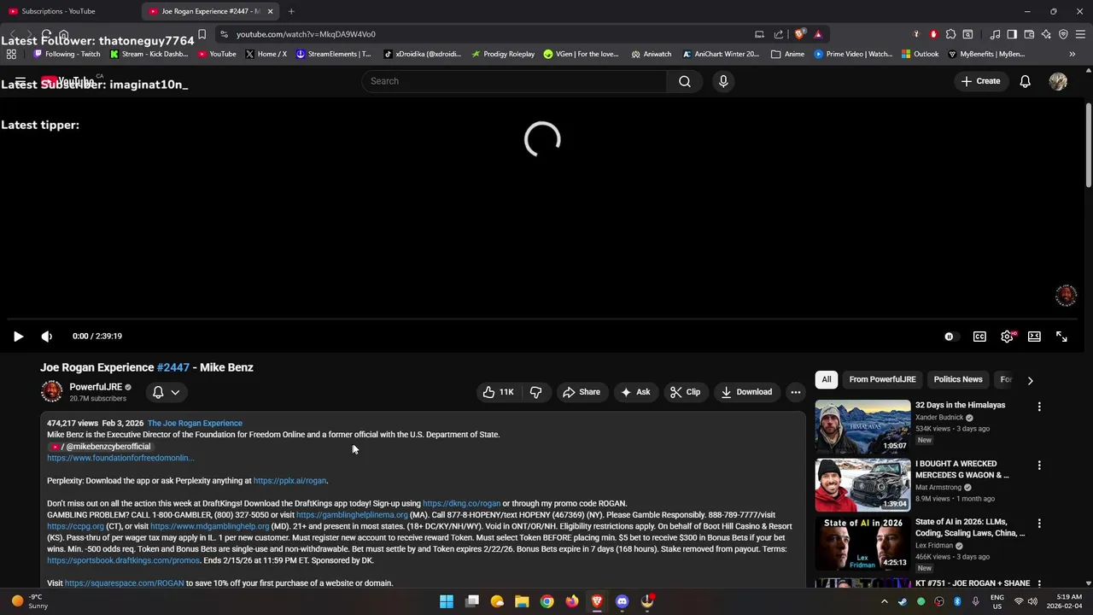Share the video
This screenshot has width=1093, height=615.
point(581,392)
